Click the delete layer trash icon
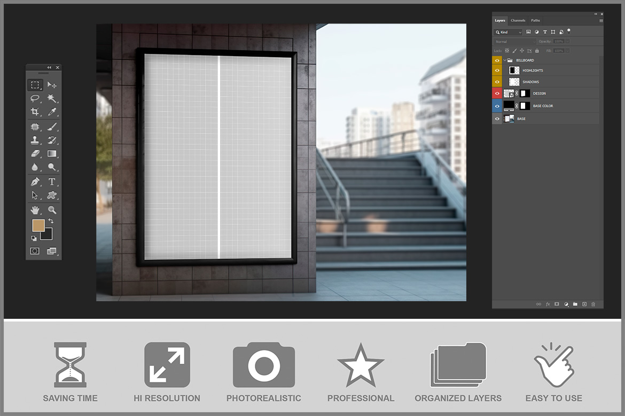625x416 pixels. (x=593, y=304)
